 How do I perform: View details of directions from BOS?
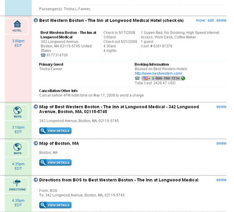click(55, 205)
